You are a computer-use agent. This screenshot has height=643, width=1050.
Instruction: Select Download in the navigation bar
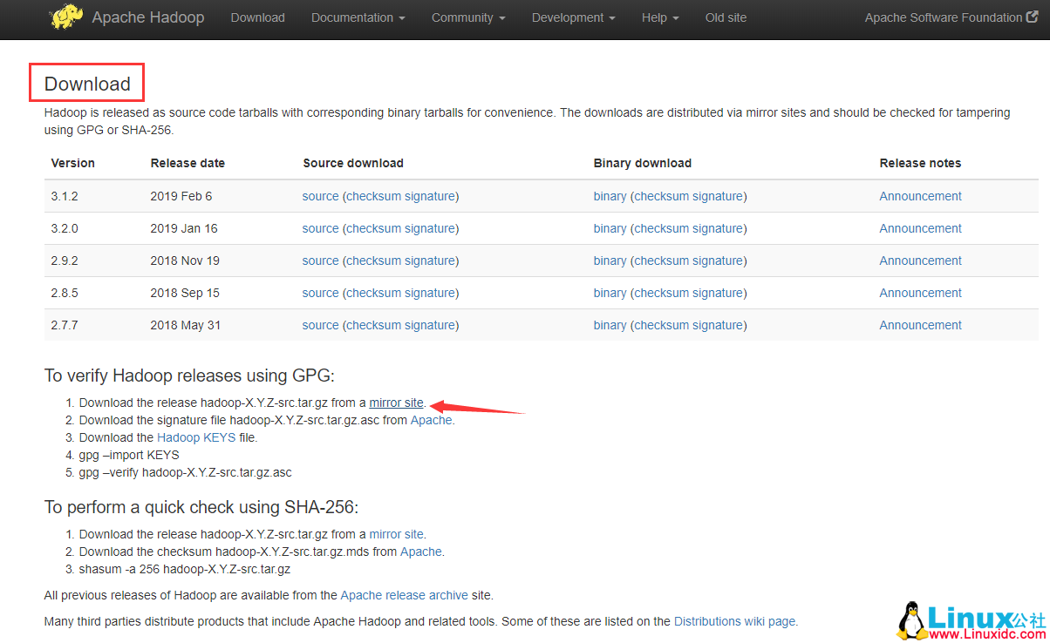[x=257, y=17]
